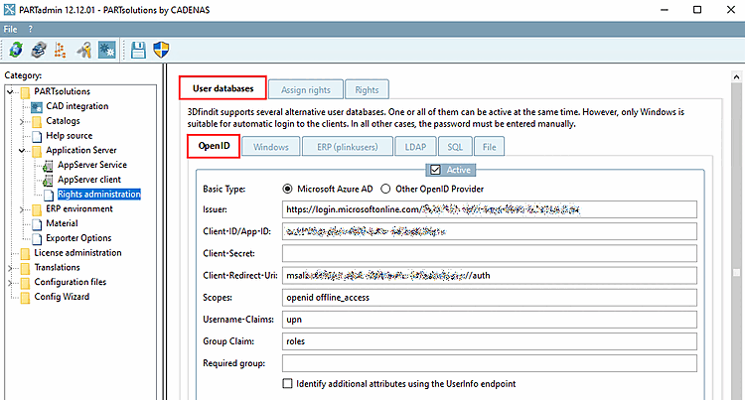Click the keys toolbar icon
The image size is (745, 400).
tap(83, 50)
